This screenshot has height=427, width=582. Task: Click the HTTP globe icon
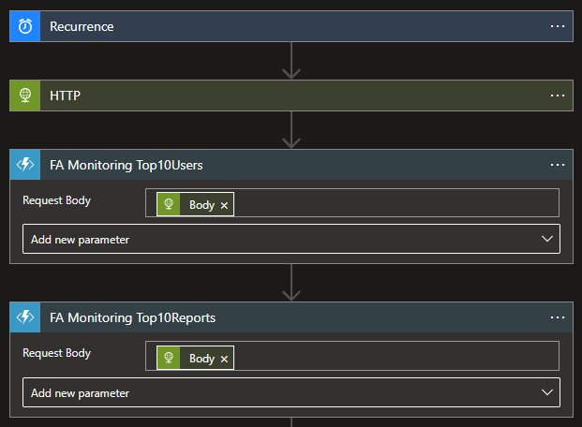tap(25, 96)
